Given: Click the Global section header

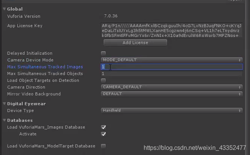Looking at the screenshot, I should click(15, 9).
